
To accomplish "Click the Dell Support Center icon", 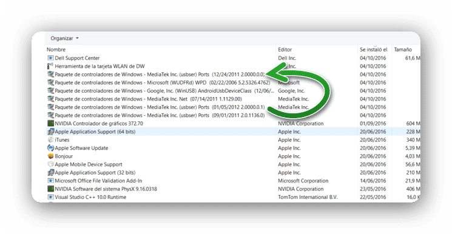I will coord(50,58).
